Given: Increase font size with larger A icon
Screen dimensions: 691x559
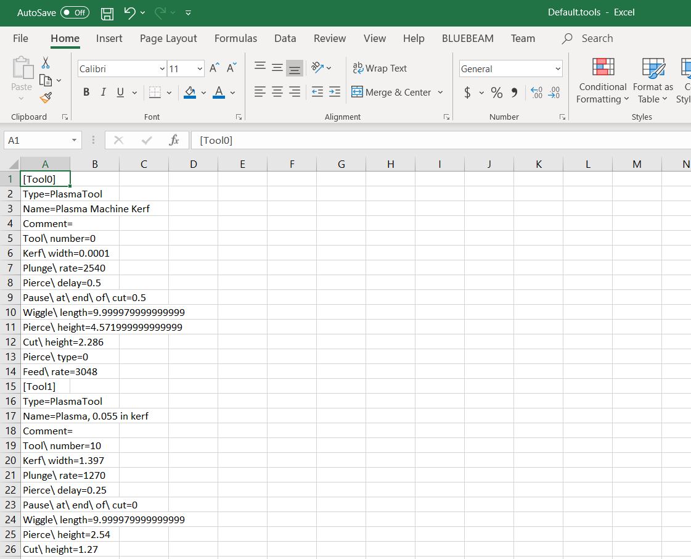Looking at the screenshot, I should pyautogui.click(x=214, y=68).
